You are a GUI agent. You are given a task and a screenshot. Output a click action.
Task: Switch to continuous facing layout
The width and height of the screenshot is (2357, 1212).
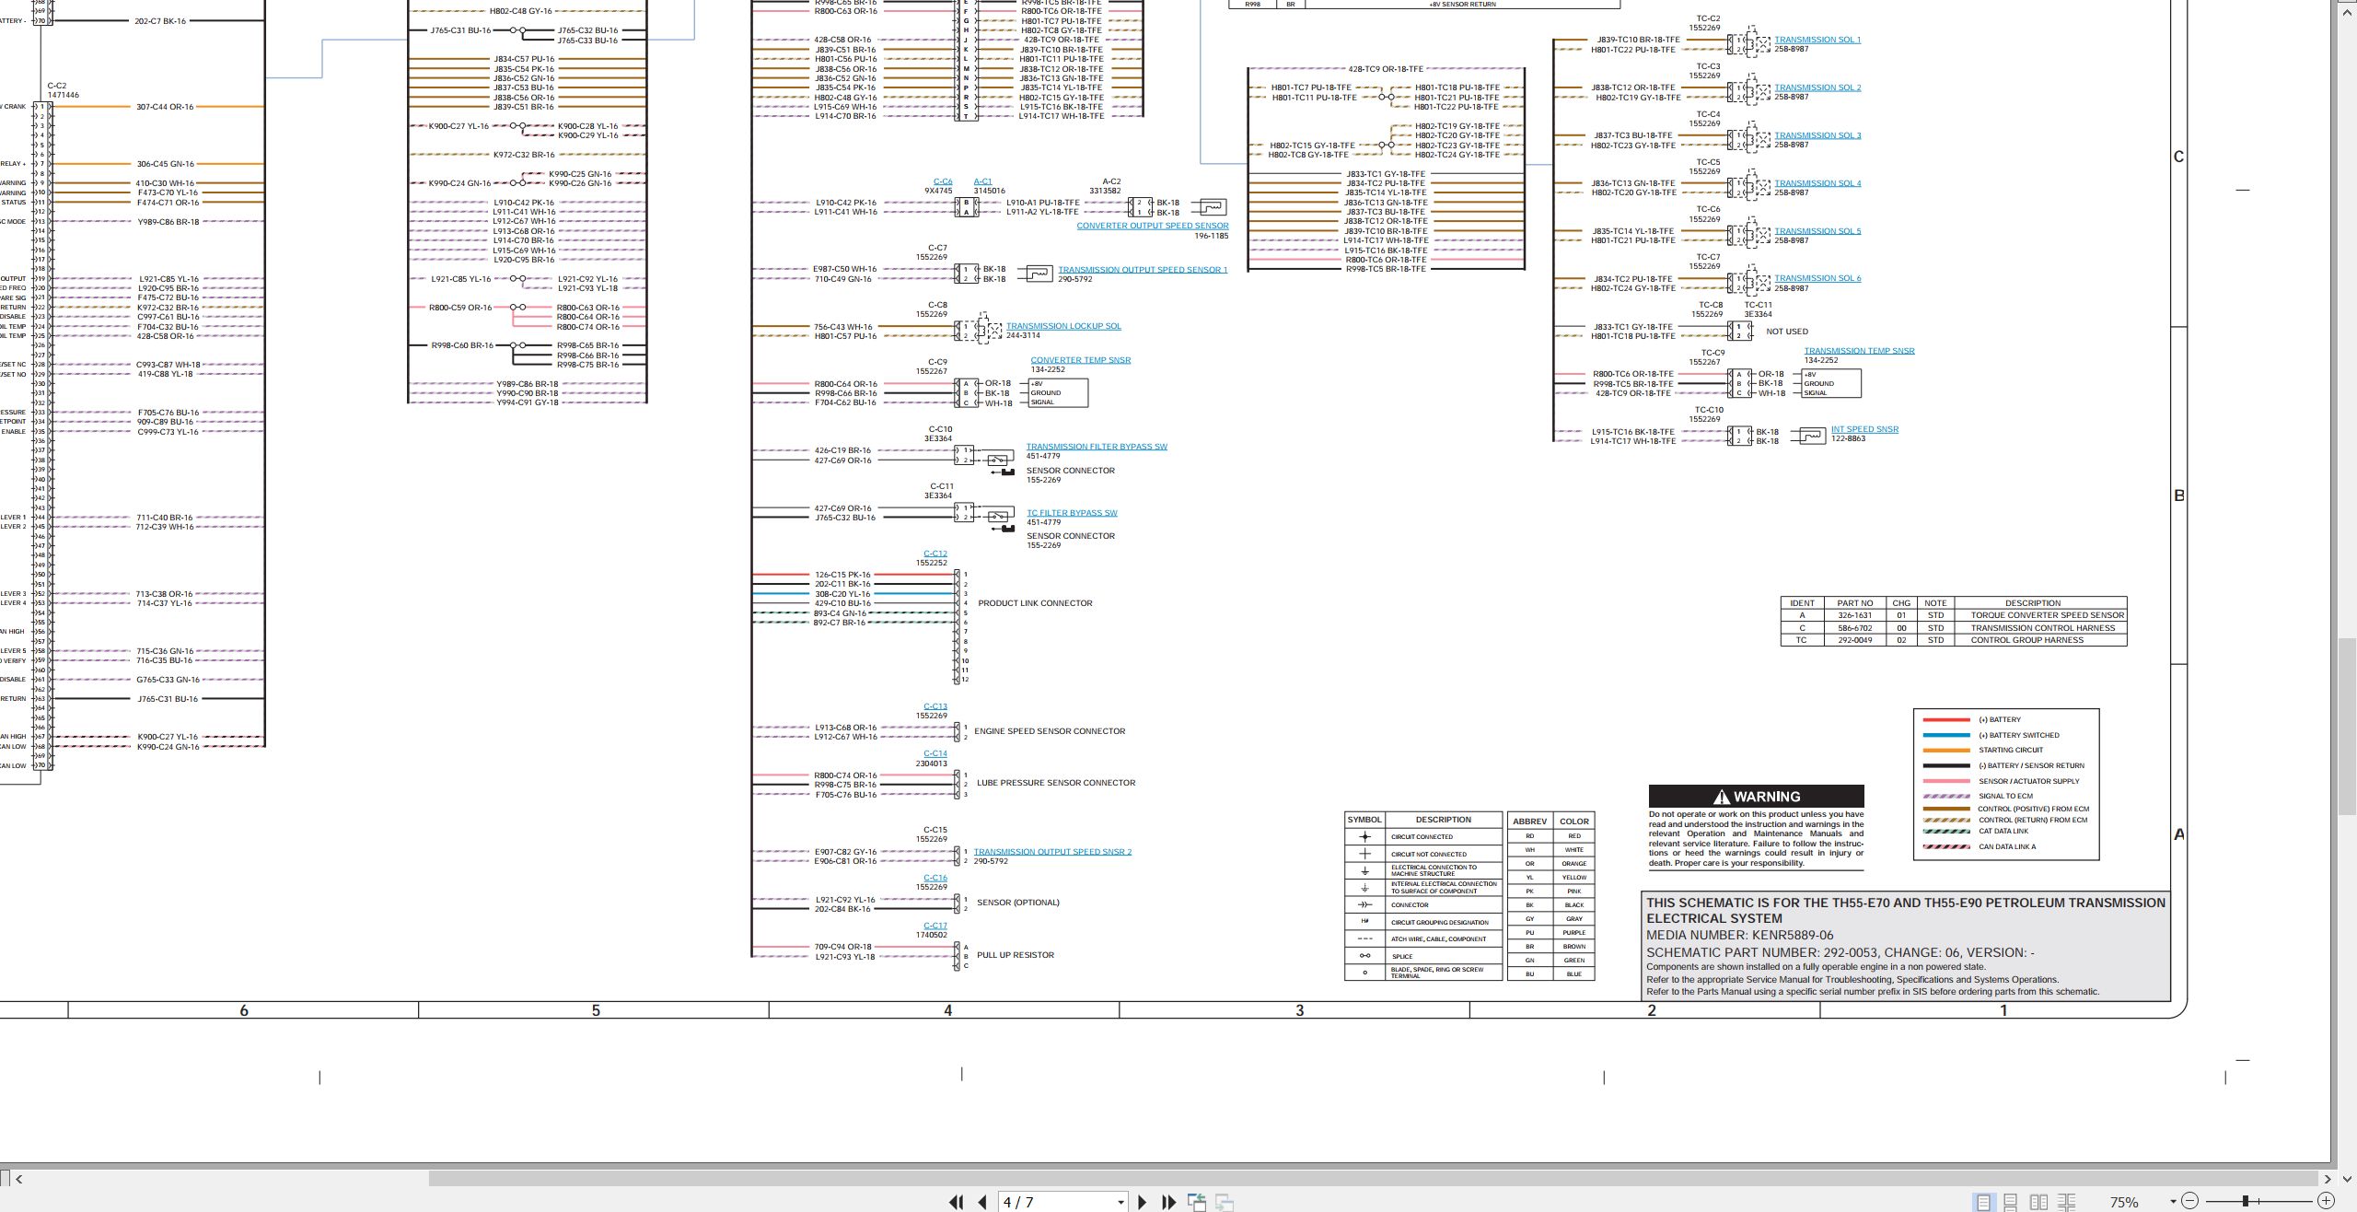point(2067,1202)
